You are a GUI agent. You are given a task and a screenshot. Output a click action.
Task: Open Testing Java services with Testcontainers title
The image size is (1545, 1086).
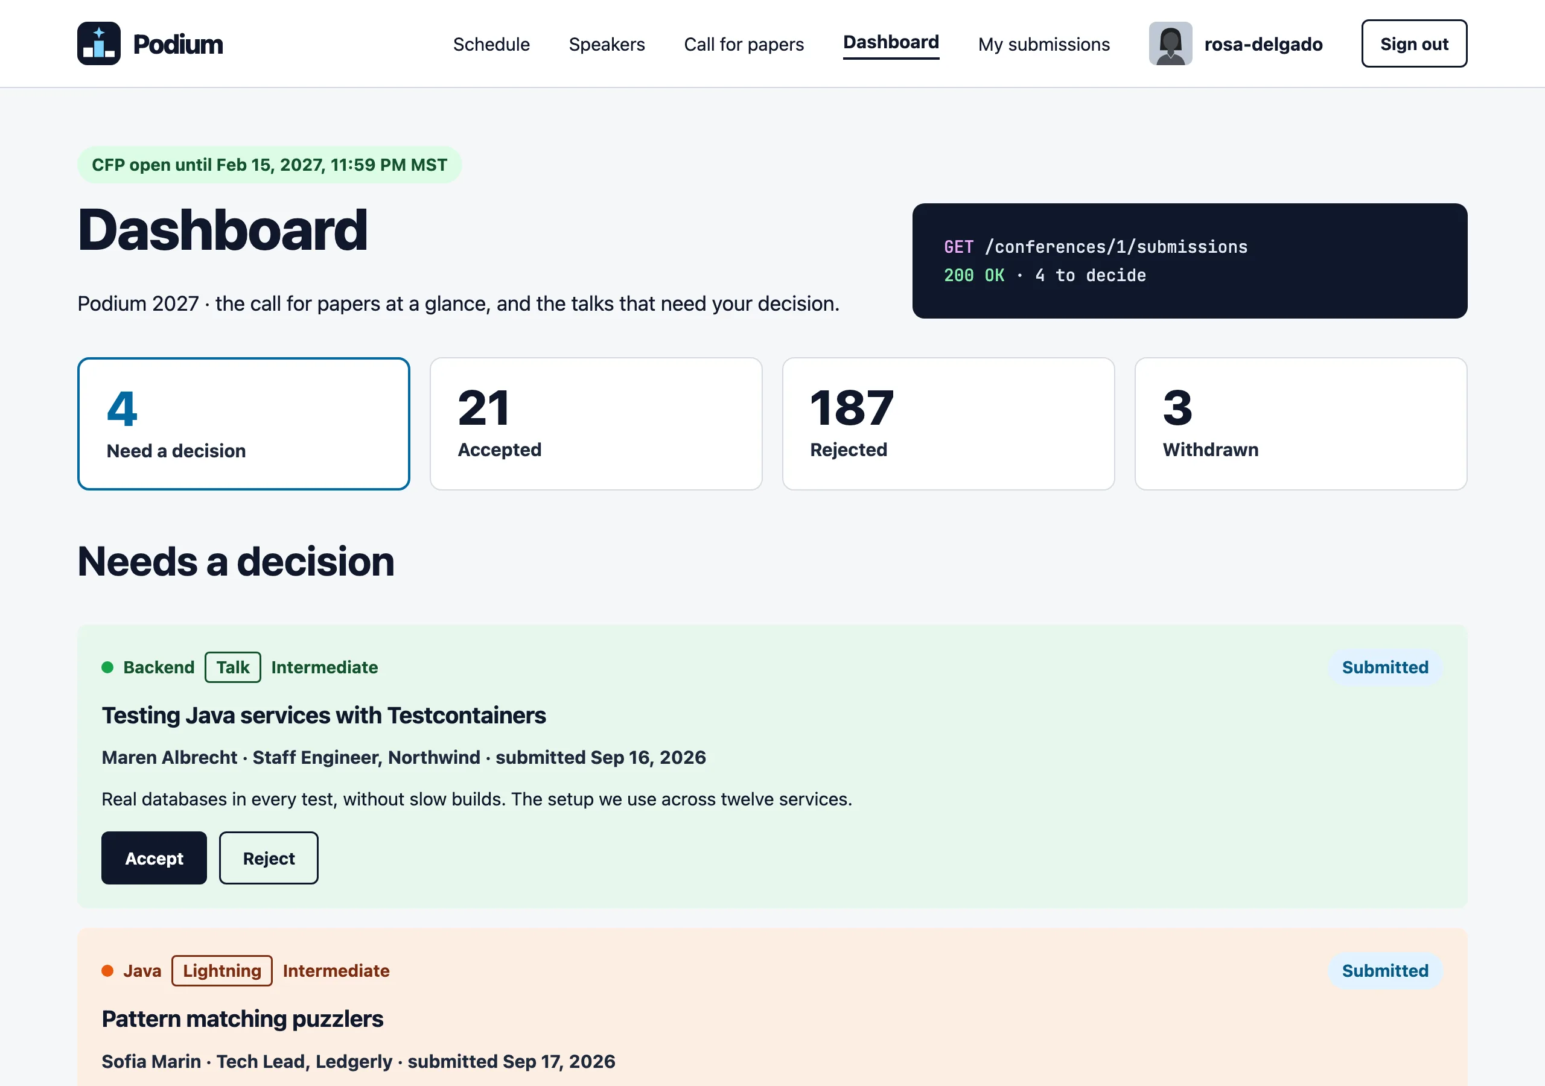[x=323, y=716]
